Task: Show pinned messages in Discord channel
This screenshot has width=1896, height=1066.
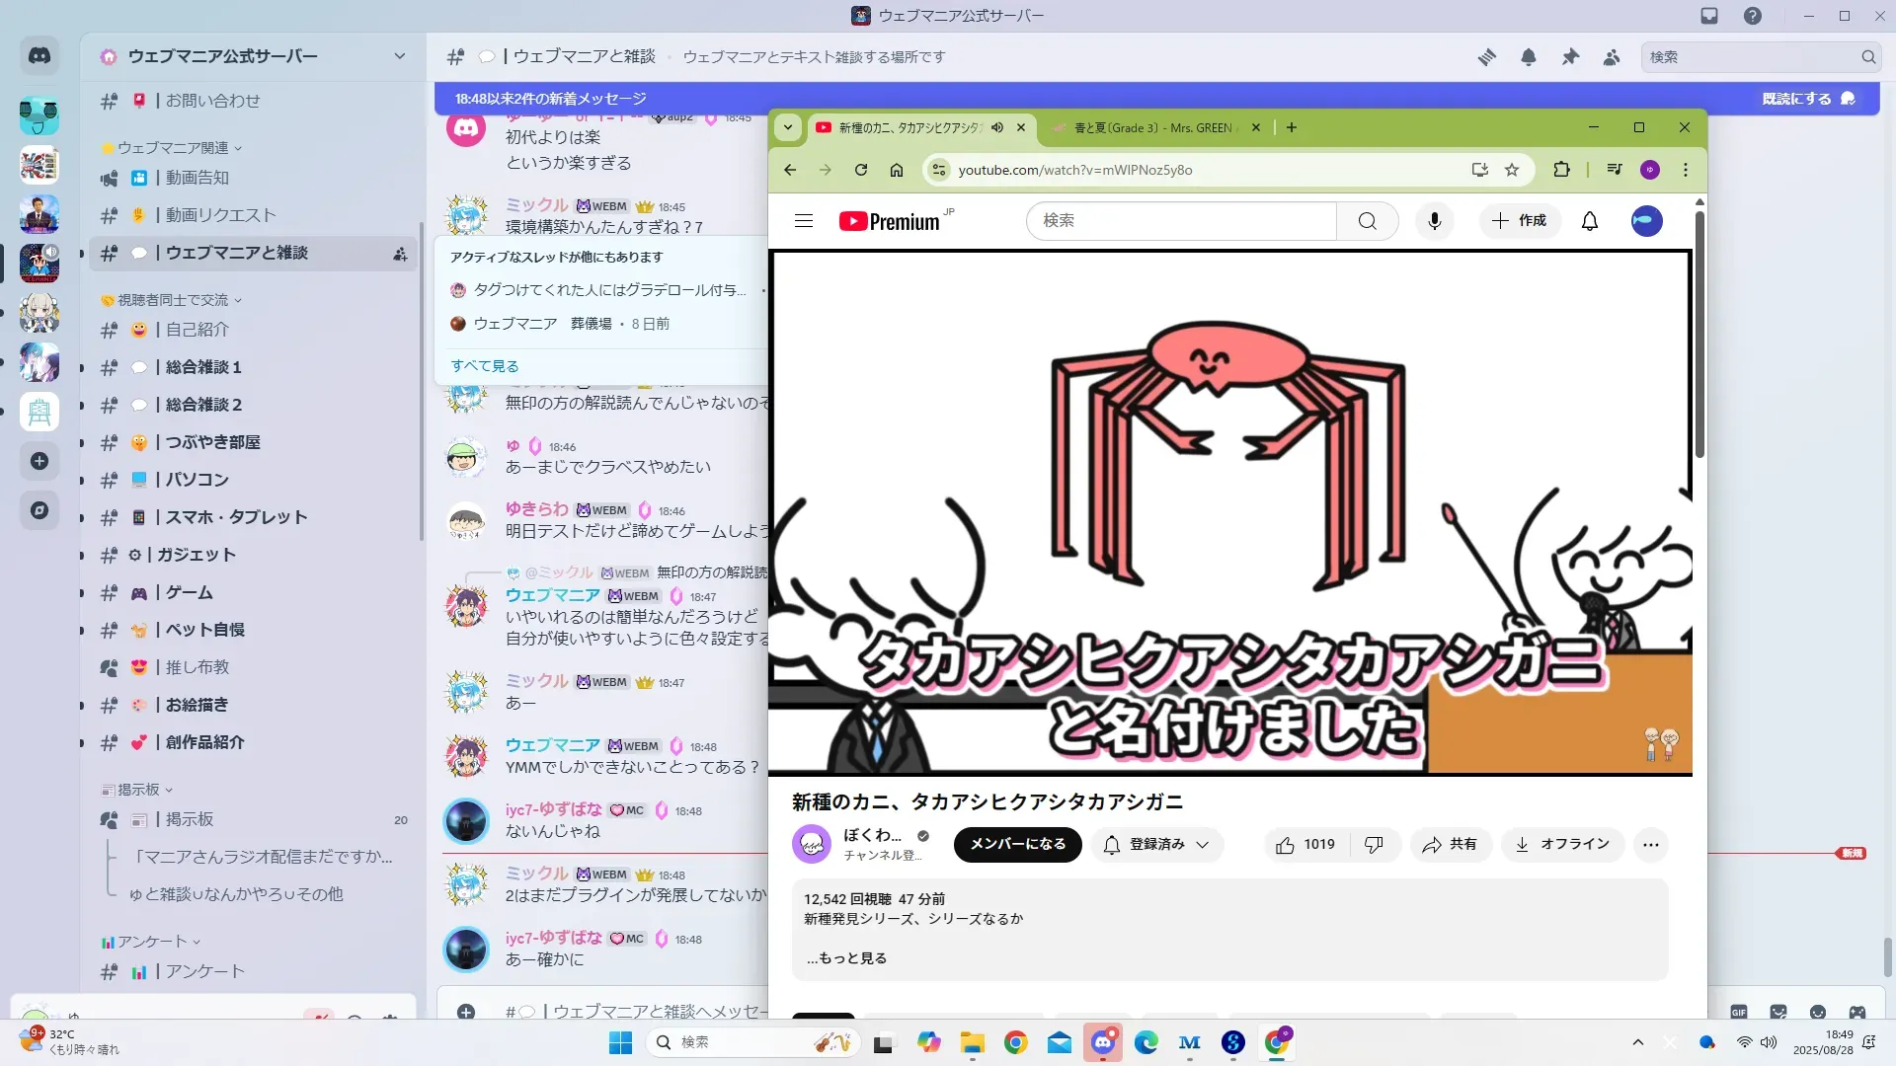Action: pyautogui.click(x=1570, y=57)
